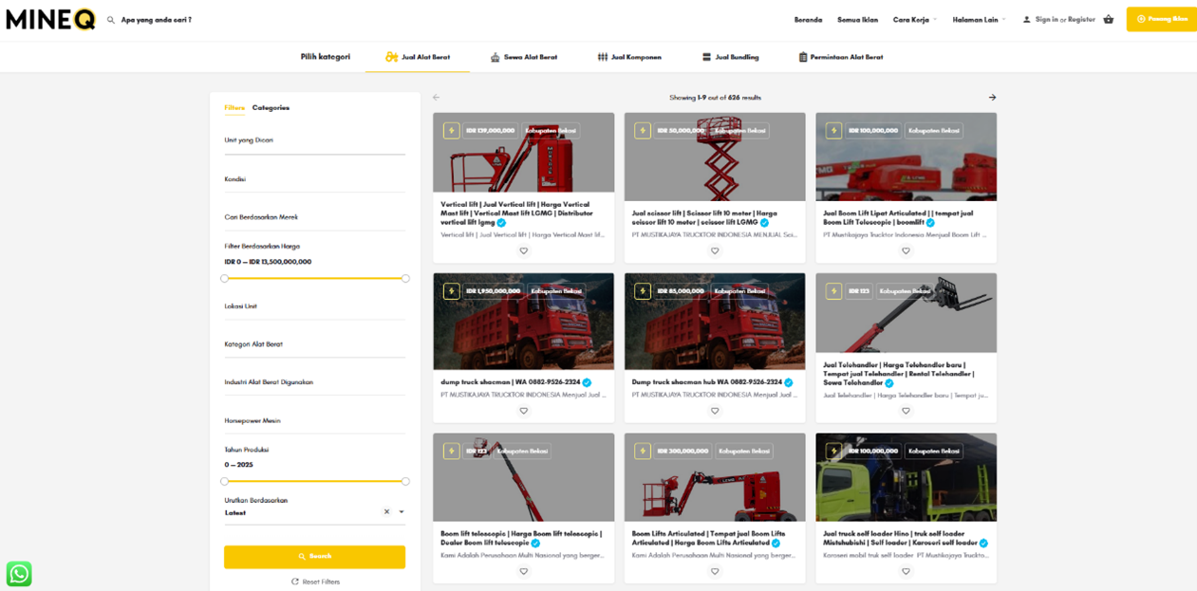Click the yellow Pasang Iklan button
Screen dimensions: 1197x591
tap(1161, 19)
